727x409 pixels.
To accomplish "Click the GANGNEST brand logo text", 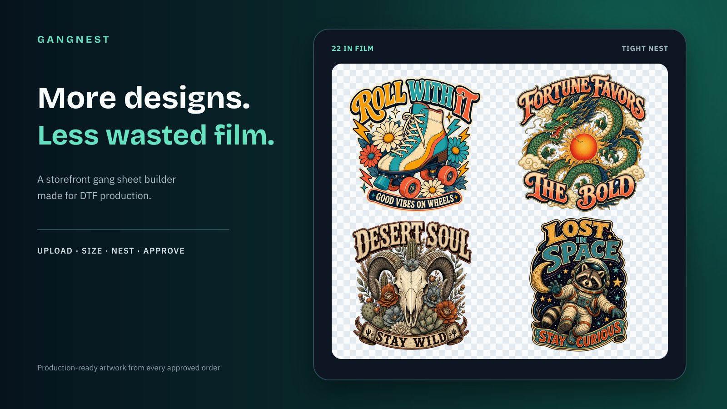I will click(74, 40).
